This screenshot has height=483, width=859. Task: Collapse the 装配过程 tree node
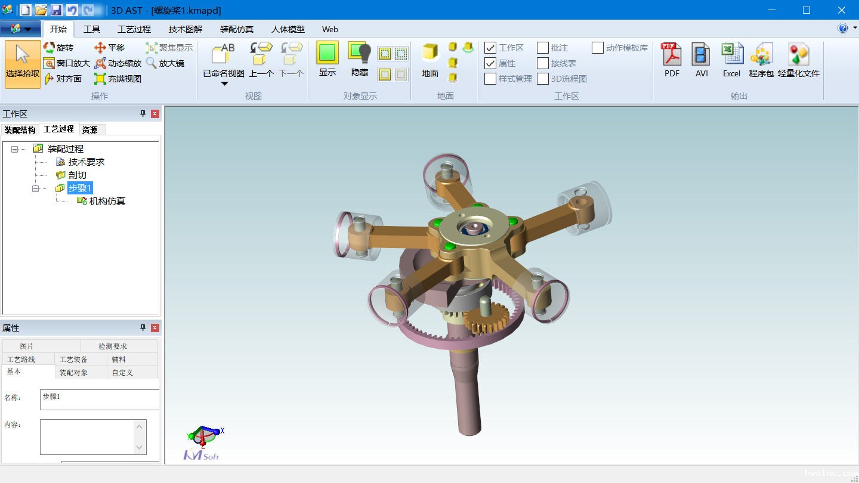15,149
